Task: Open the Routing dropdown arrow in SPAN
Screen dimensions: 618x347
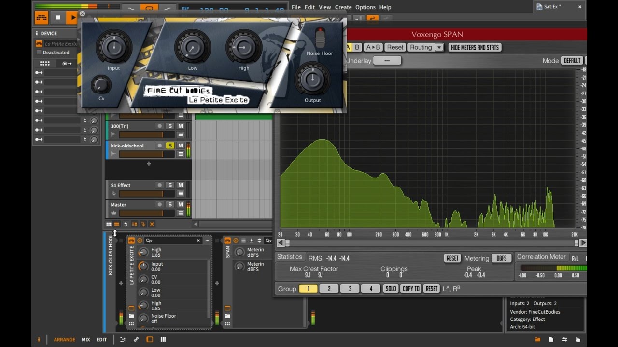Action: pos(439,47)
